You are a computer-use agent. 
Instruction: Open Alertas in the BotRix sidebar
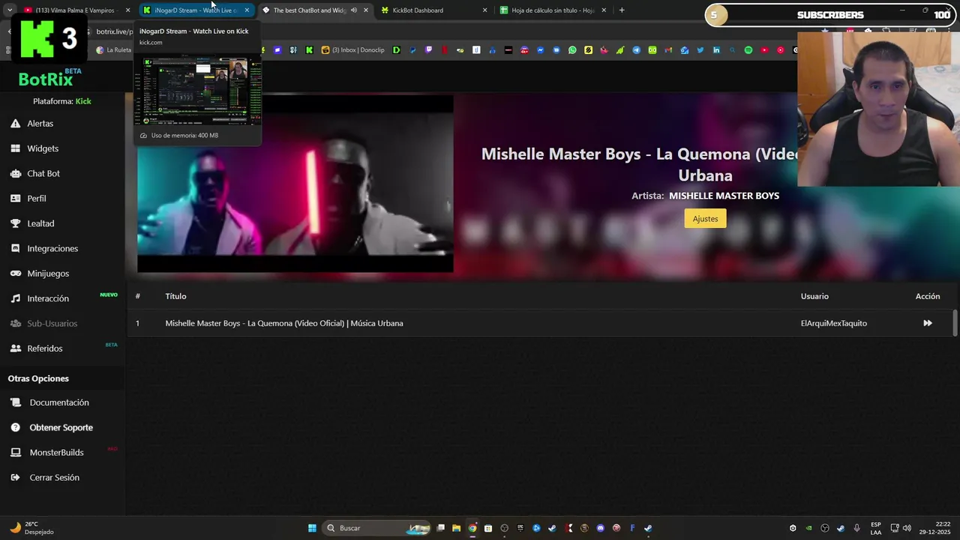(x=40, y=123)
